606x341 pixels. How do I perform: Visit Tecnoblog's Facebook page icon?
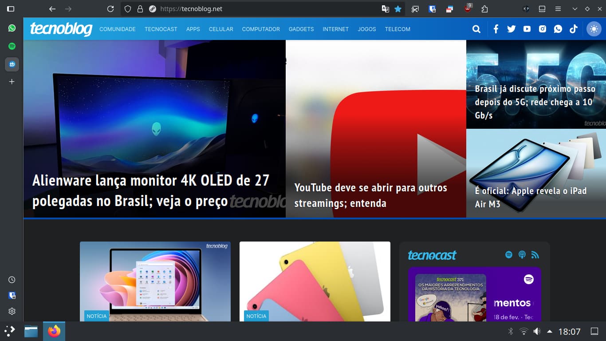(x=496, y=29)
